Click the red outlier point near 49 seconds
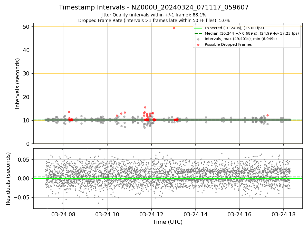 point(174,28)
